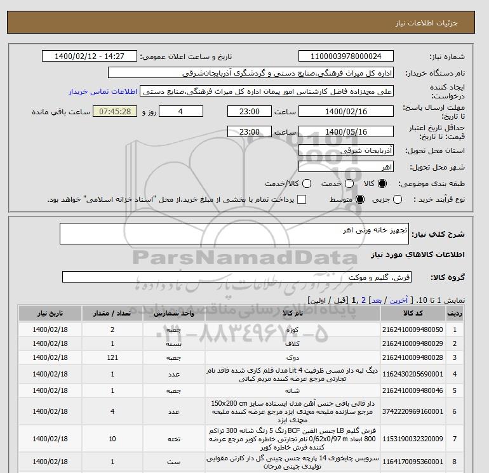Select the متوسط purchase type radio
The width and height of the screenshot is (489, 473).
coord(360,199)
